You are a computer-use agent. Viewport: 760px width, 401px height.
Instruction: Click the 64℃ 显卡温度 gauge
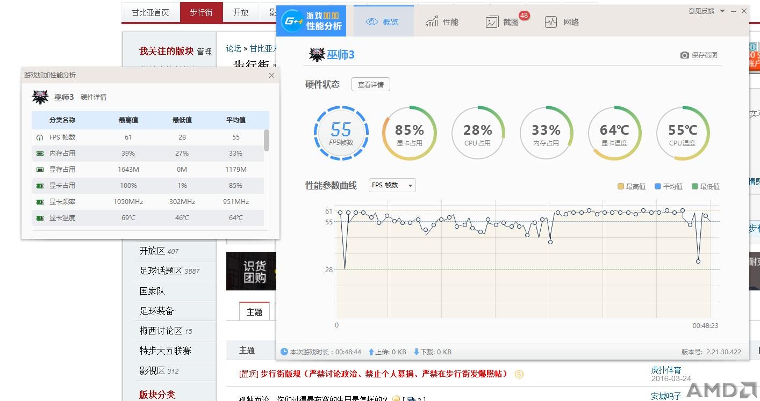tap(614, 133)
